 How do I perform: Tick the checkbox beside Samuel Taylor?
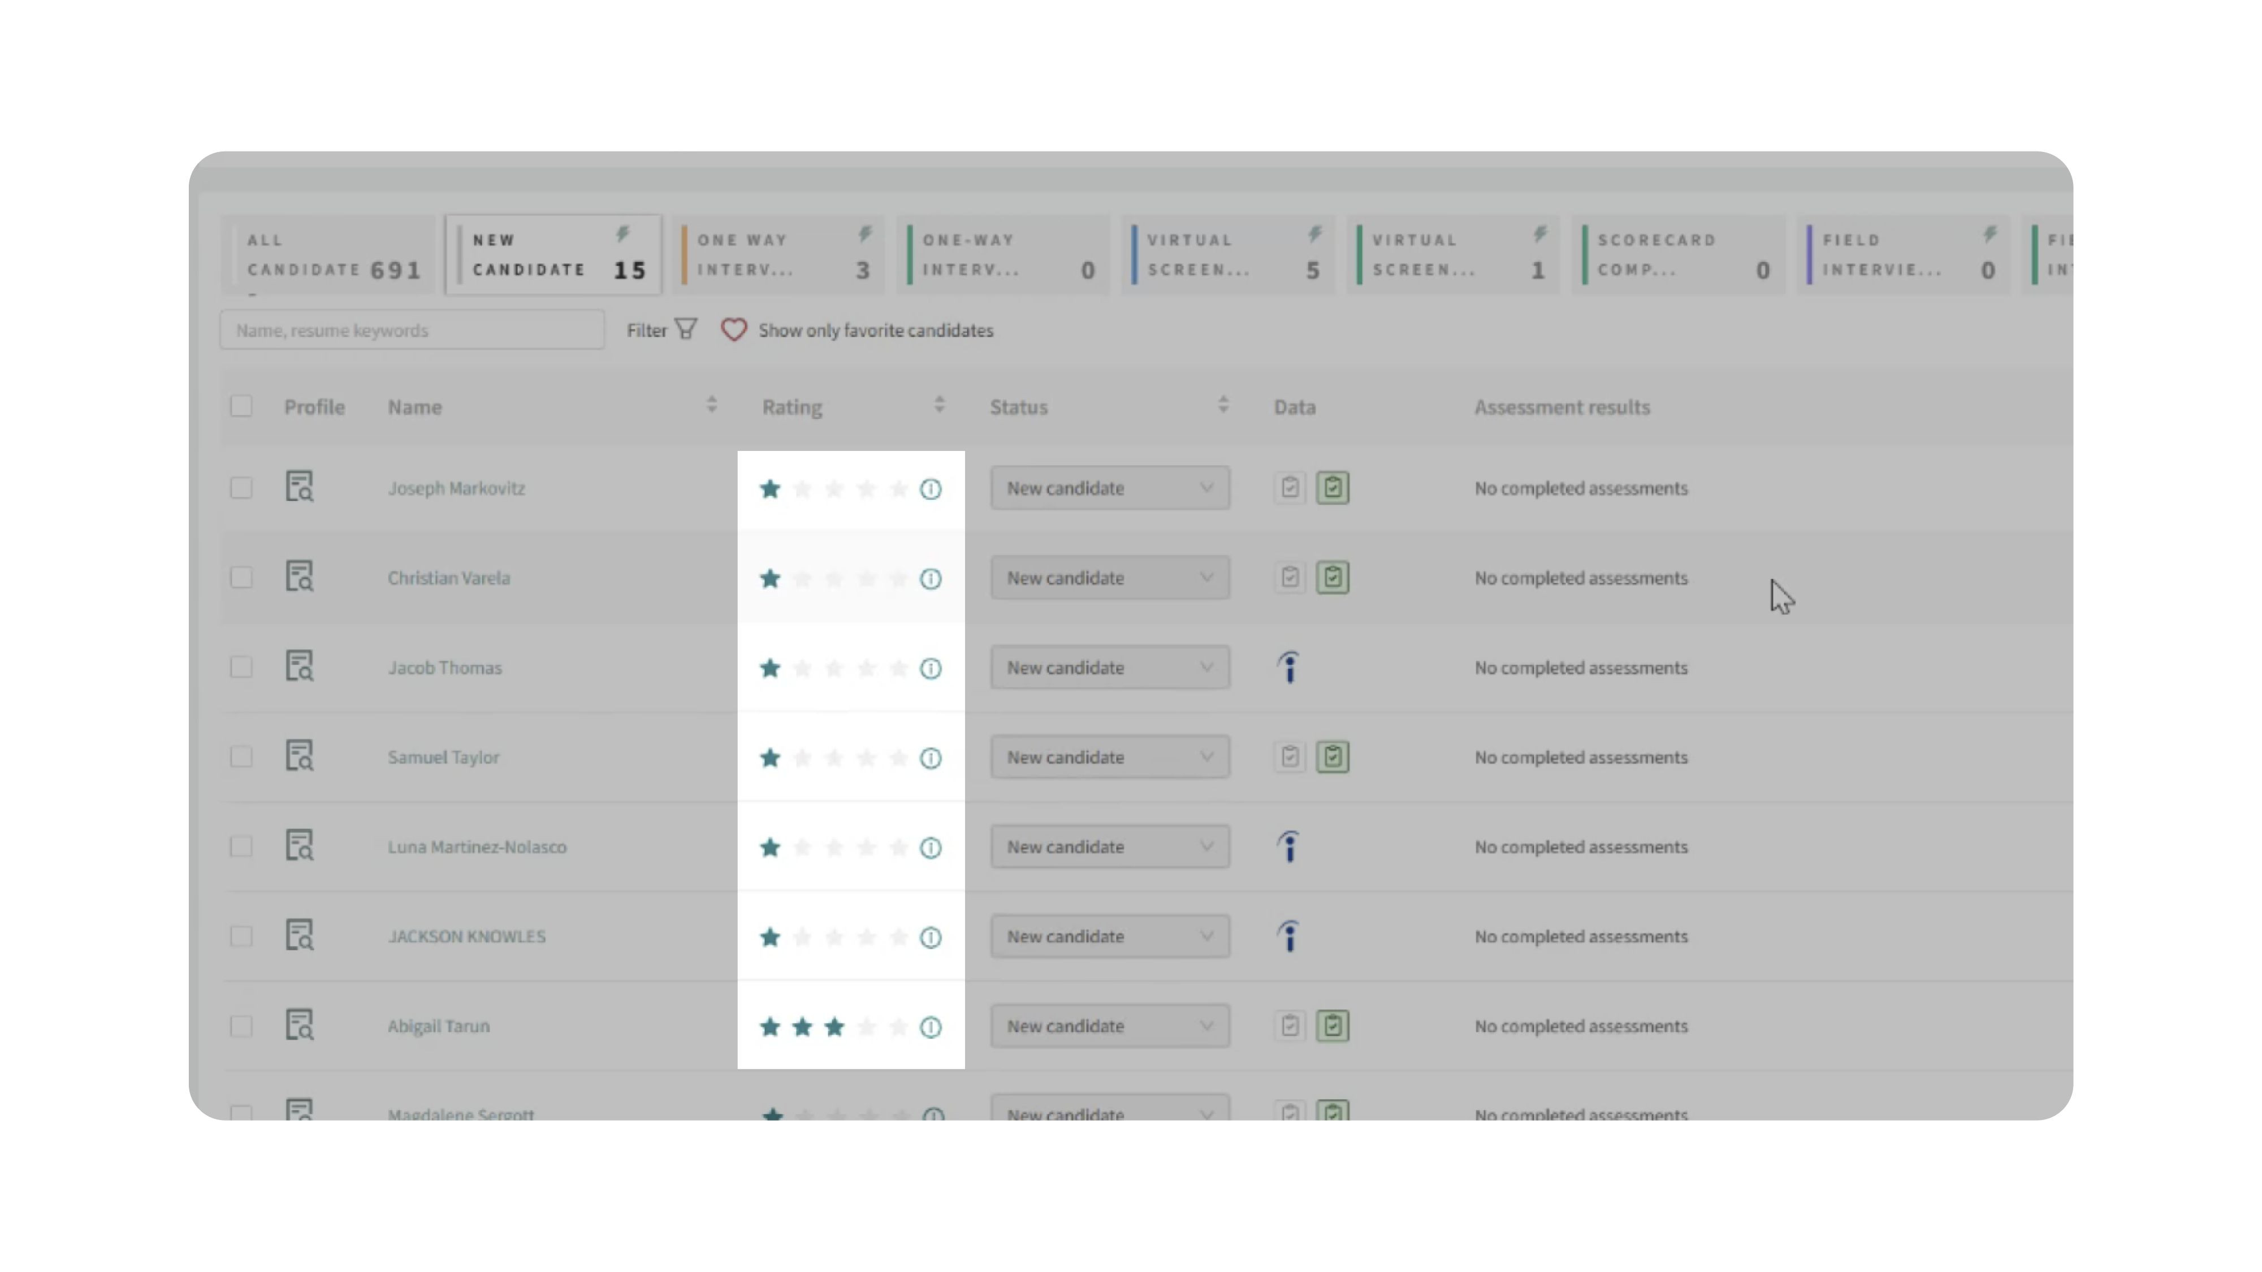(241, 758)
